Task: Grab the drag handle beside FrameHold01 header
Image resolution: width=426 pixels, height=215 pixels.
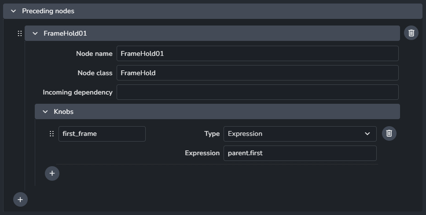Action: click(x=19, y=33)
